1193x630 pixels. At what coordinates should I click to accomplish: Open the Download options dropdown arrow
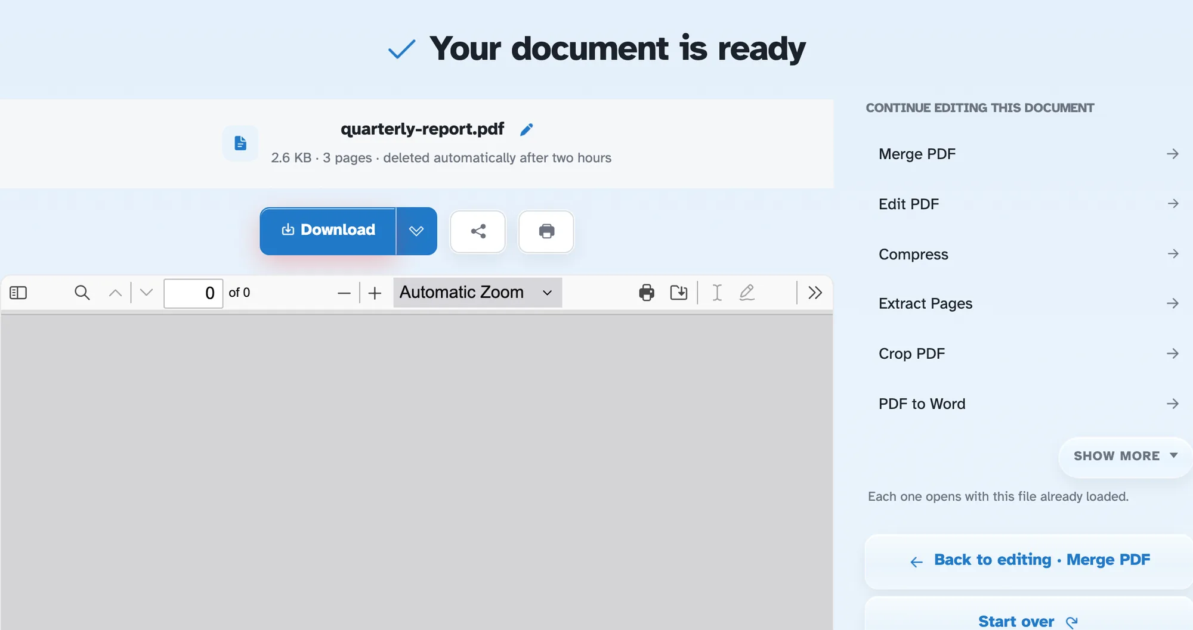[416, 231]
